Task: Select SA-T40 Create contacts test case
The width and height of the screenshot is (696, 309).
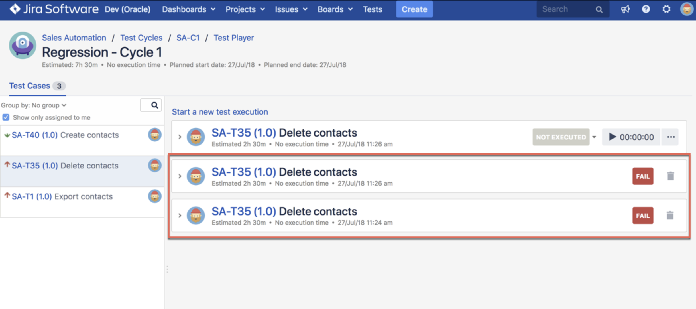Action: pyautogui.click(x=65, y=135)
